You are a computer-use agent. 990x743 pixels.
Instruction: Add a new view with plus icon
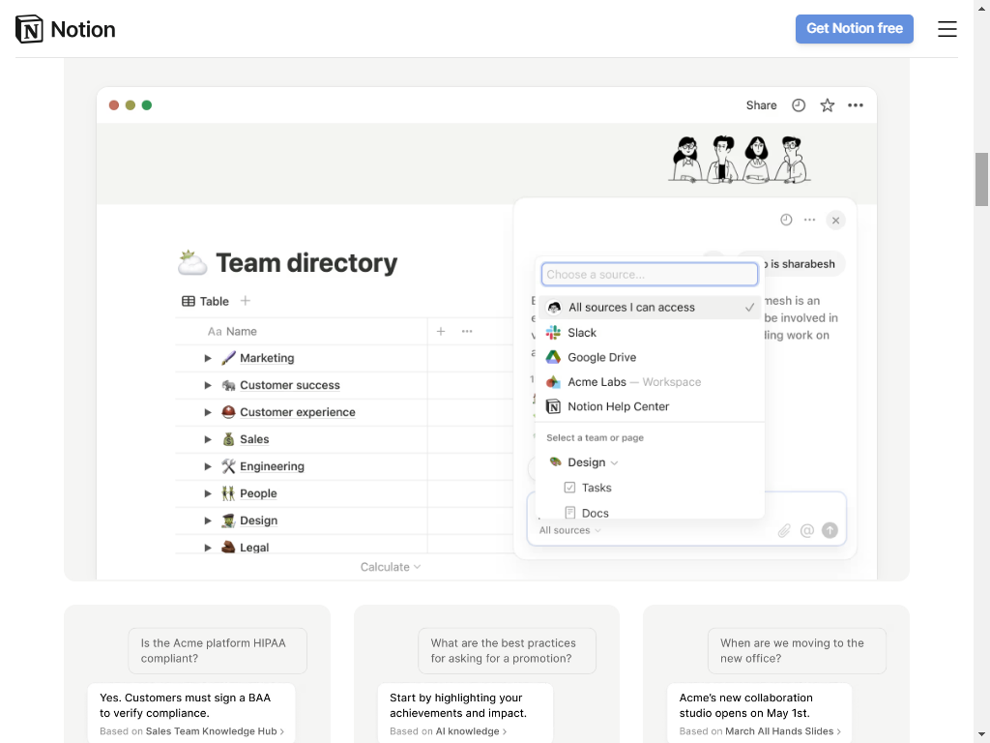(x=246, y=301)
